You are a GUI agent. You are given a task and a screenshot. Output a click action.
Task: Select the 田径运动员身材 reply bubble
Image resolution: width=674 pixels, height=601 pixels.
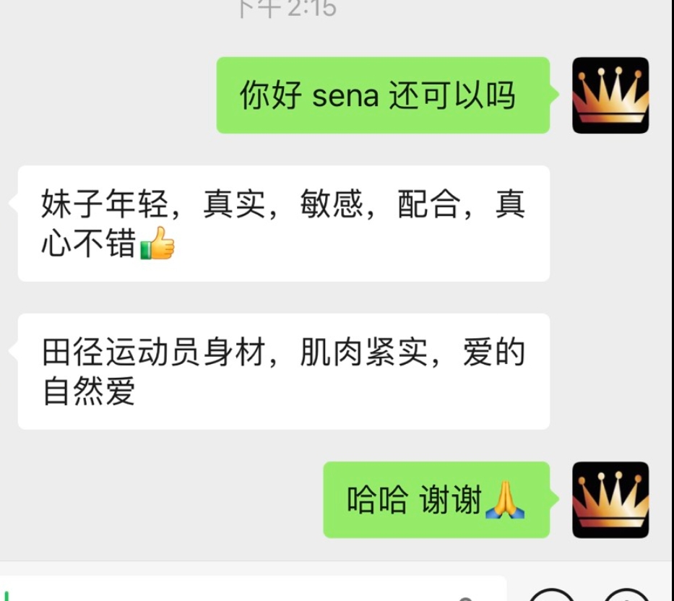point(284,371)
